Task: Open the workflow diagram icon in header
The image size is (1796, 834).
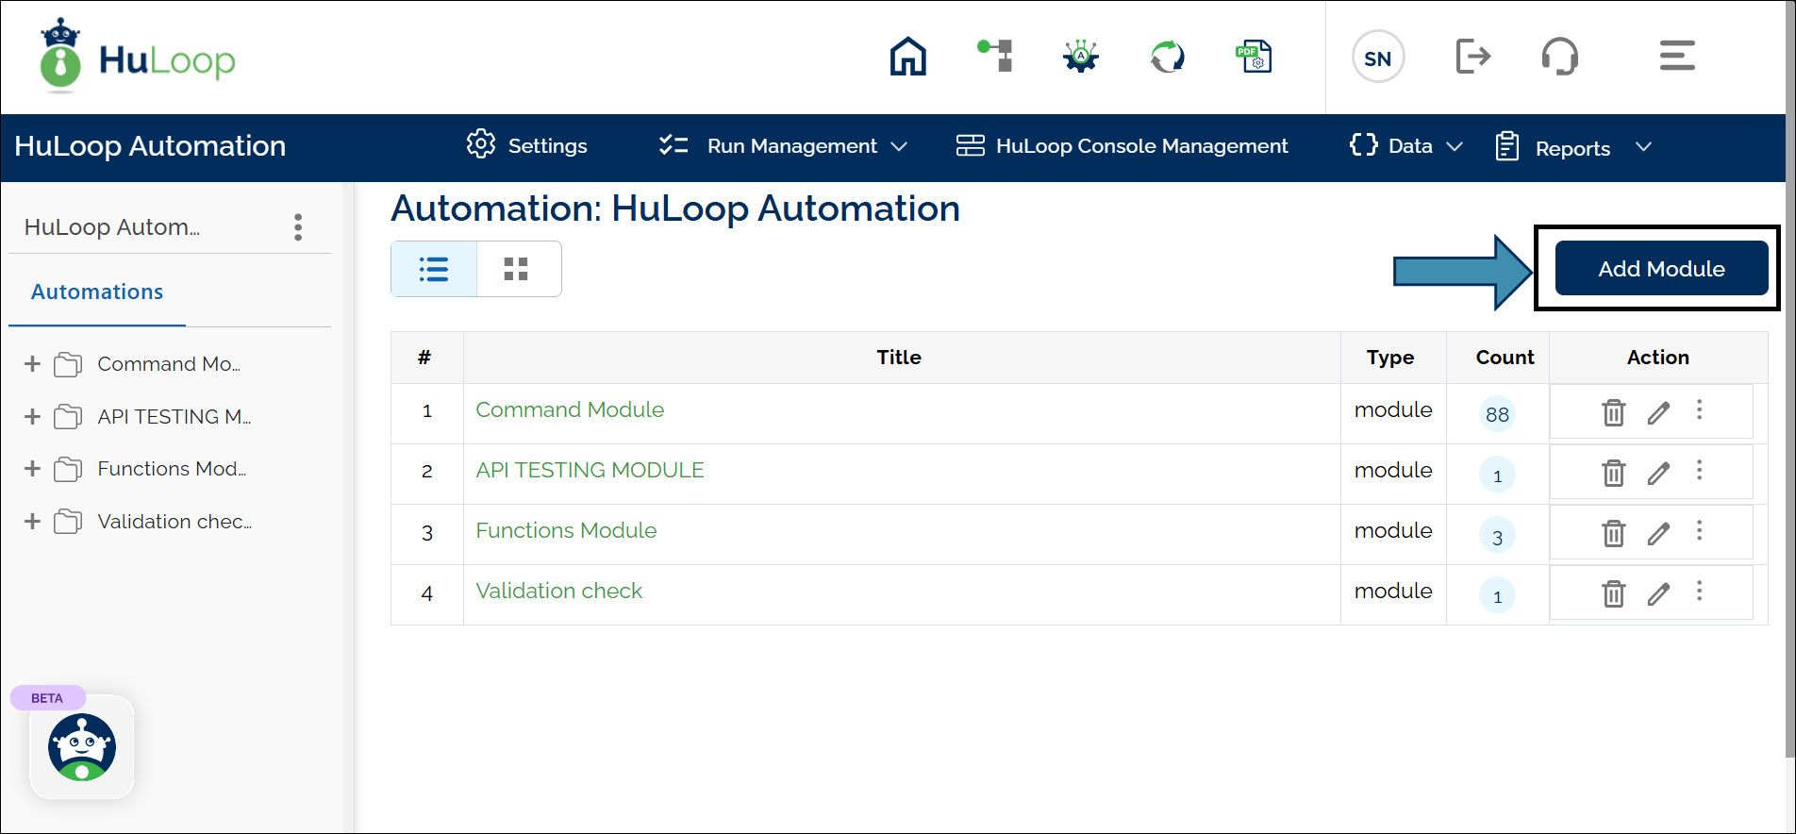Action: [x=995, y=57]
